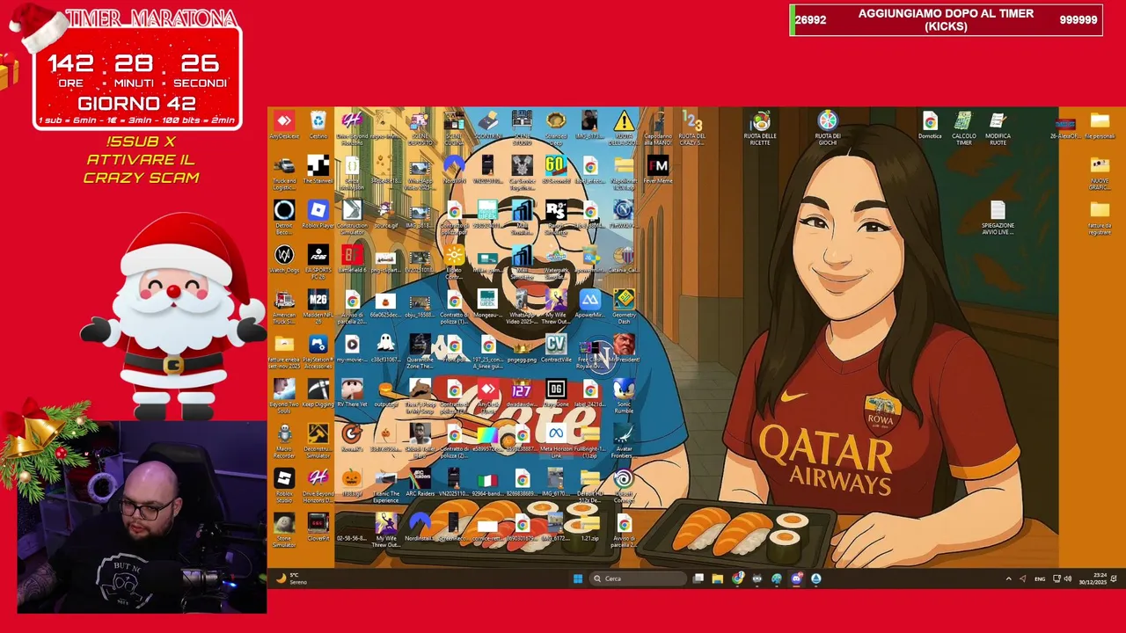Open the file personali folder

pyautogui.click(x=1100, y=126)
